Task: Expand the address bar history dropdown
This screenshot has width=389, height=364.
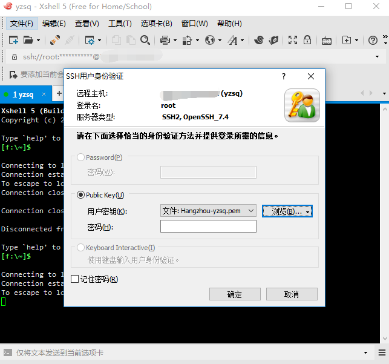Action: (x=377, y=56)
